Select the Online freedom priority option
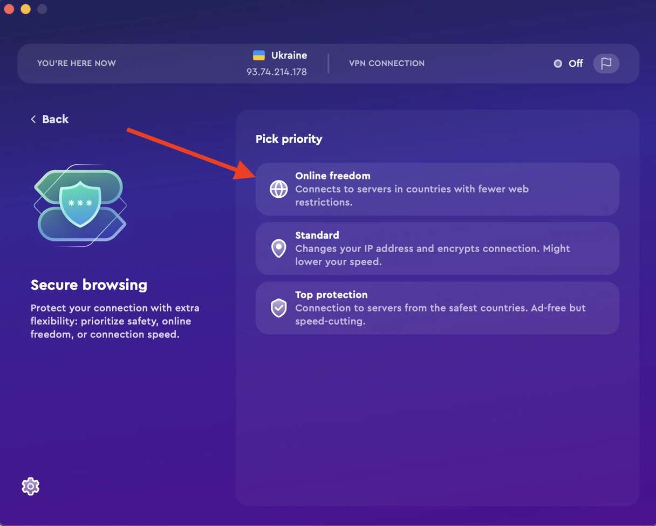Viewport: 656px width, 526px height. tap(437, 189)
